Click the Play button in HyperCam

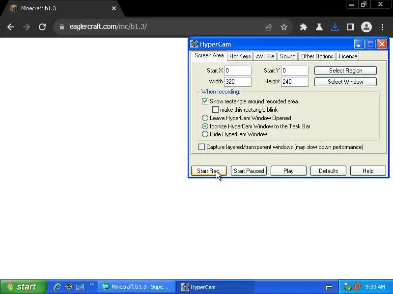(288, 171)
